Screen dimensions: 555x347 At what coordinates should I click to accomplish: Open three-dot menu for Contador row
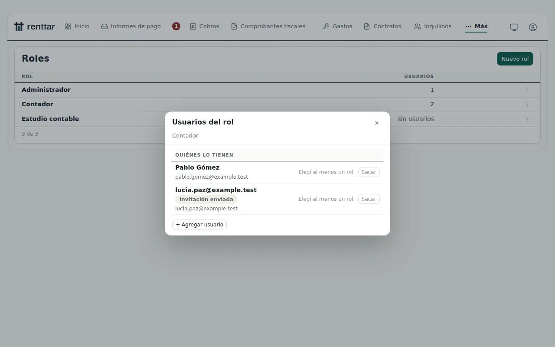(x=527, y=105)
